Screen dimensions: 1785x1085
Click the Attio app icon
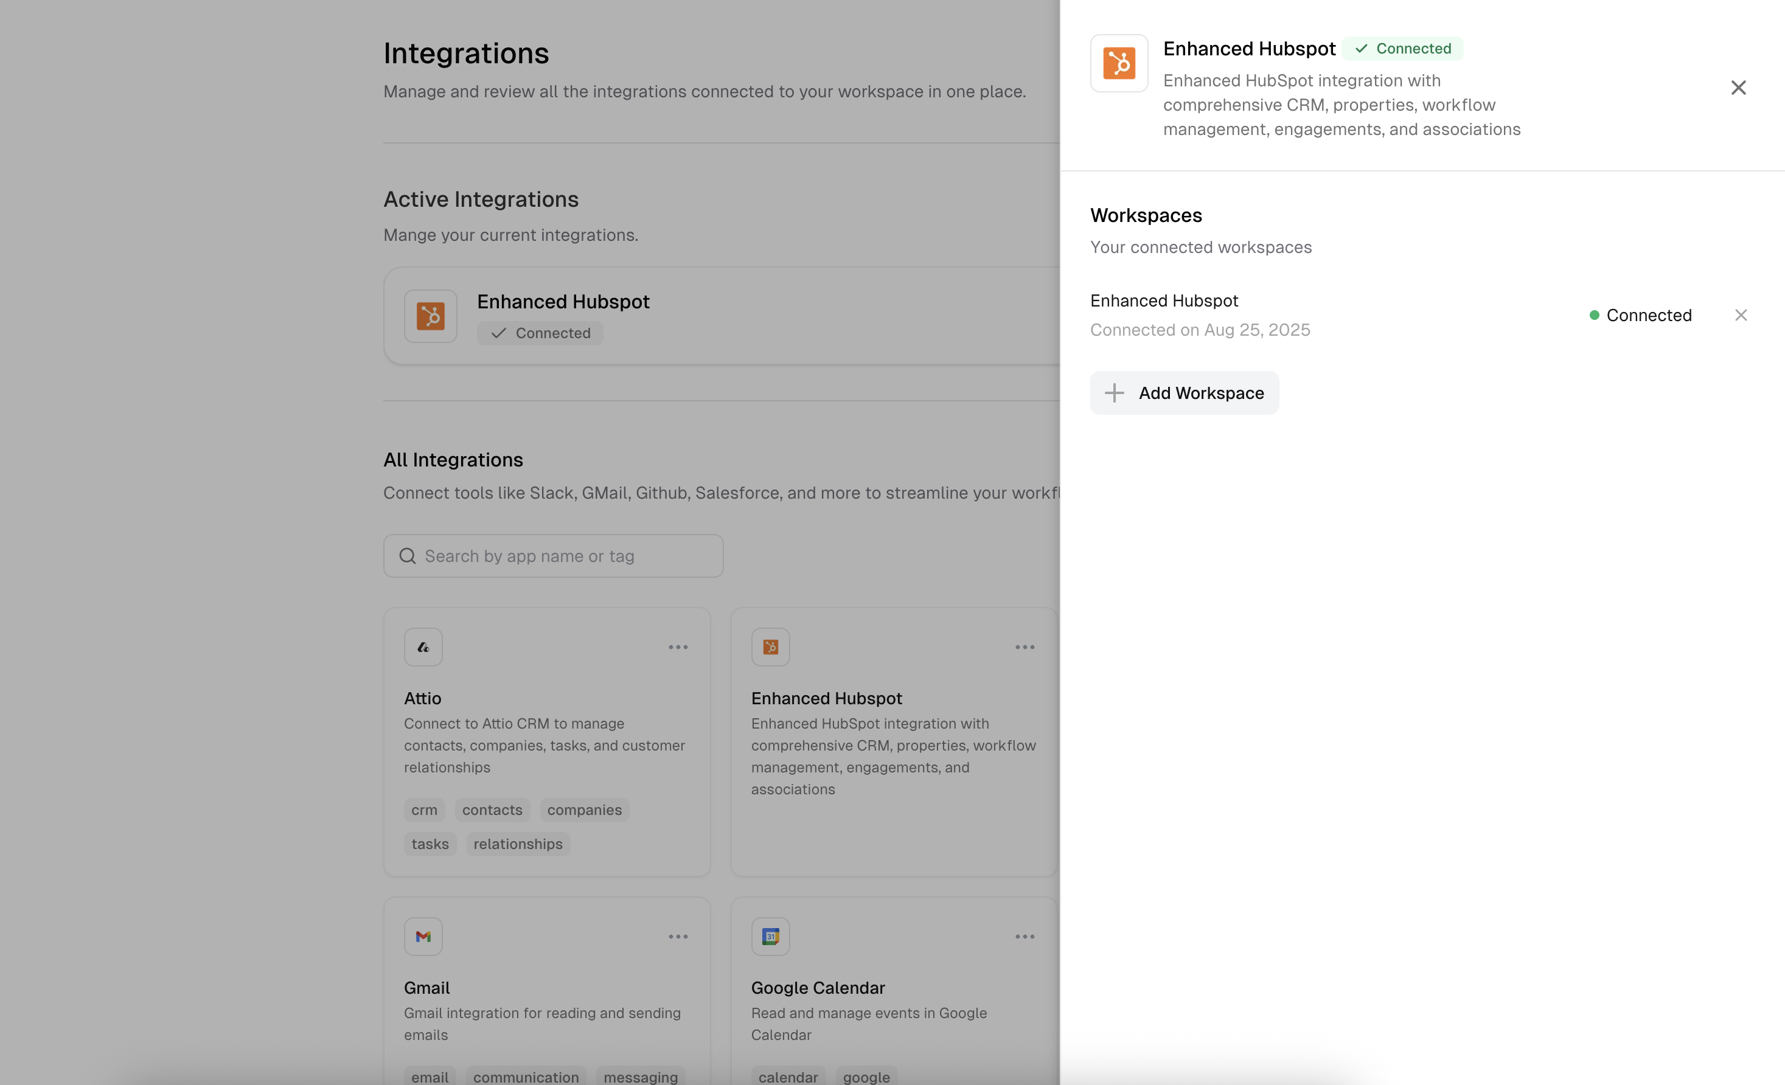click(x=423, y=646)
